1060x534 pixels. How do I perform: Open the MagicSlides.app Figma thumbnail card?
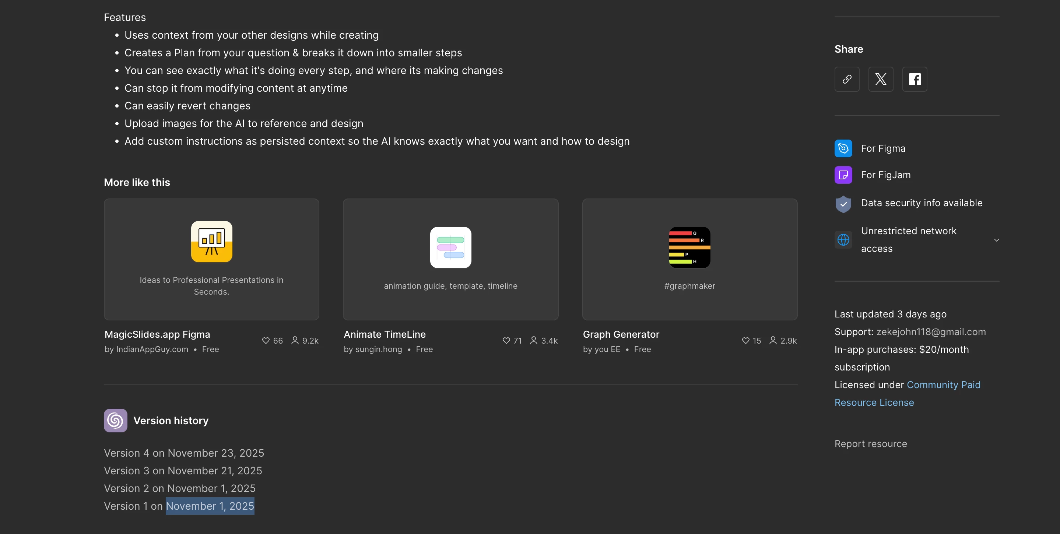coord(211,259)
